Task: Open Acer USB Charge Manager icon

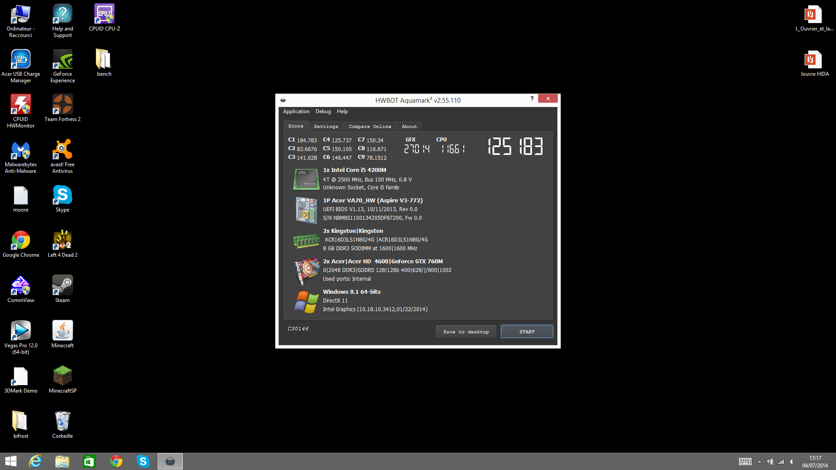Action: (20, 66)
